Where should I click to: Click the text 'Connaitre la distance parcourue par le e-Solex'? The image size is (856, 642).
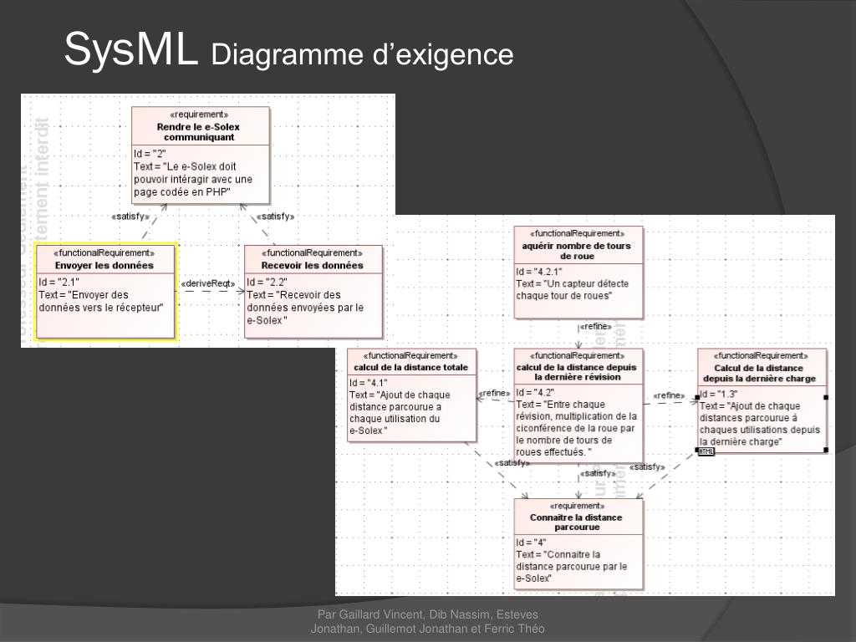pyautogui.click(x=572, y=566)
